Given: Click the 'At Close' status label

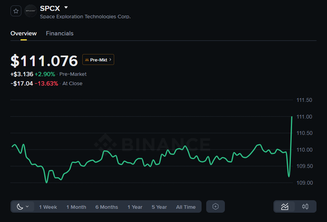Looking at the screenshot, I should [72, 83].
